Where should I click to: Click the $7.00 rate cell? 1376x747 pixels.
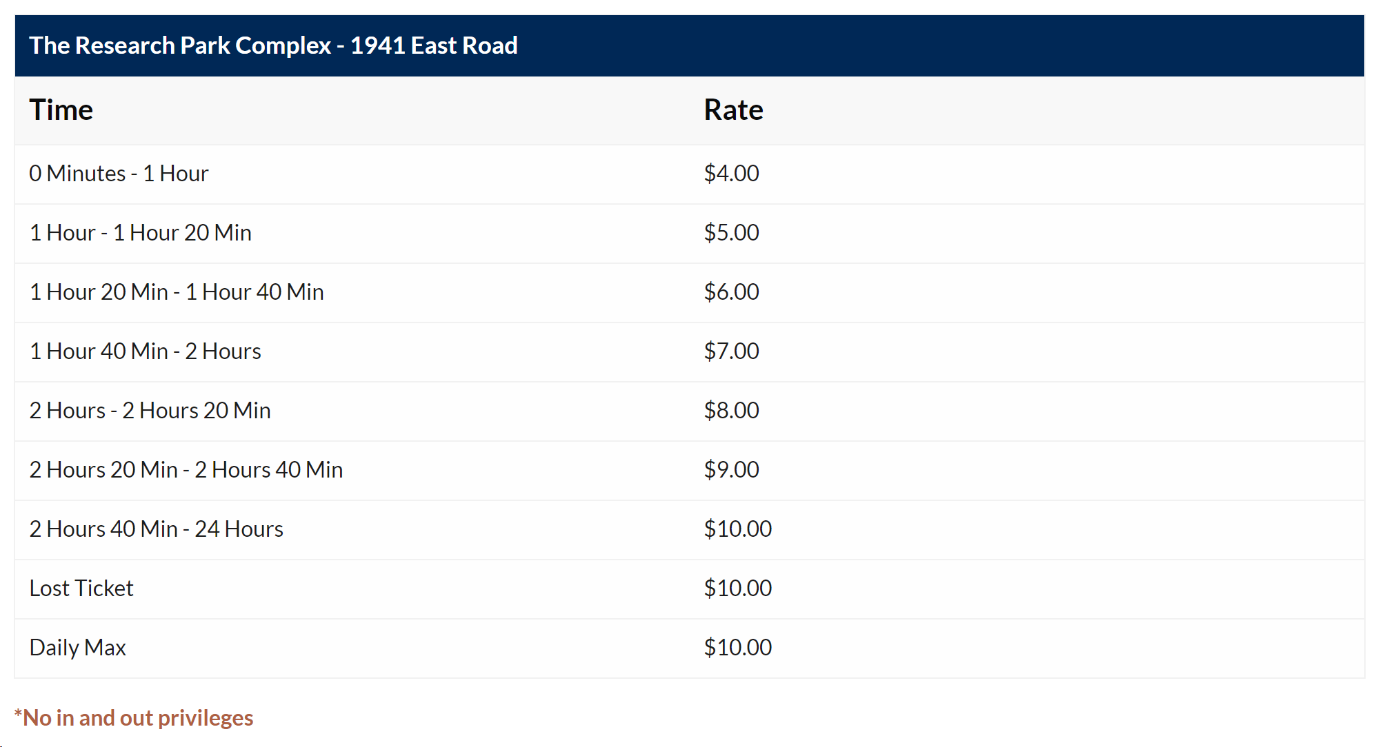pos(731,351)
